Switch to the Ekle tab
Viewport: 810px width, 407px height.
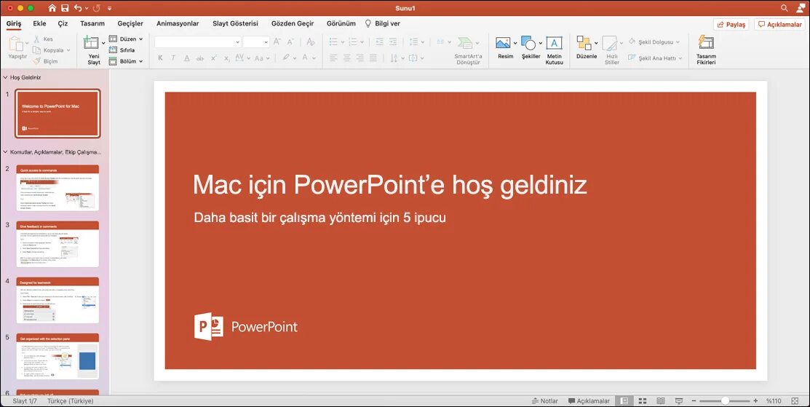click(x=39, y=23)
